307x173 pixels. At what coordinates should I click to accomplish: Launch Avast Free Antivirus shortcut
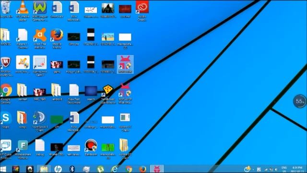point(40,38)
